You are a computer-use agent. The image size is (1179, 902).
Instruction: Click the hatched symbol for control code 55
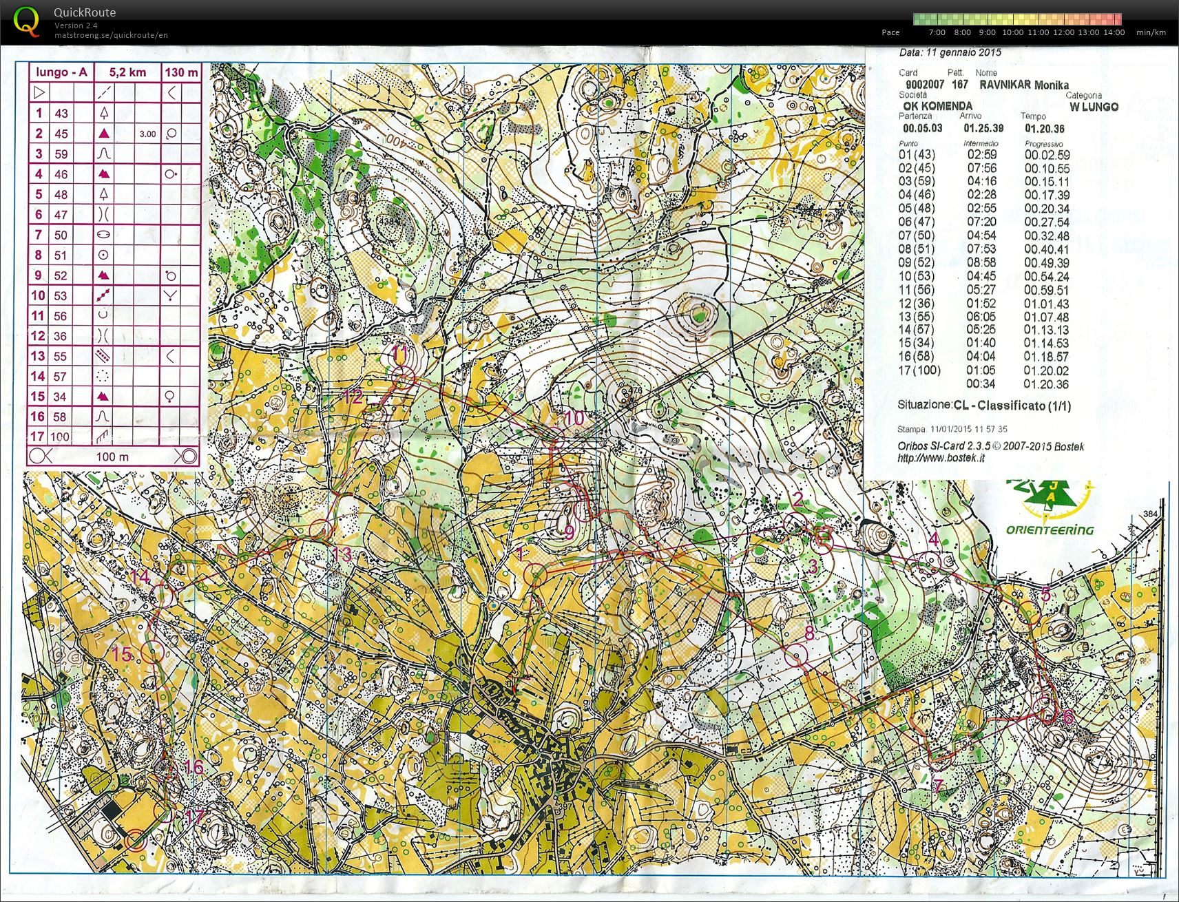103,356
